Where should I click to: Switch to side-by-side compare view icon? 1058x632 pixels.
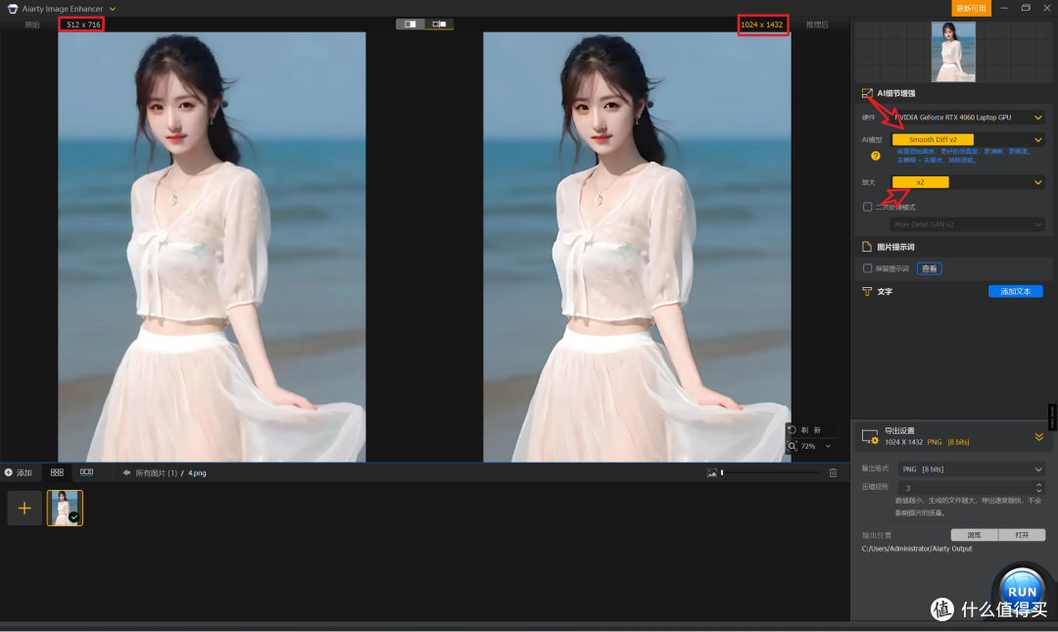439,24
